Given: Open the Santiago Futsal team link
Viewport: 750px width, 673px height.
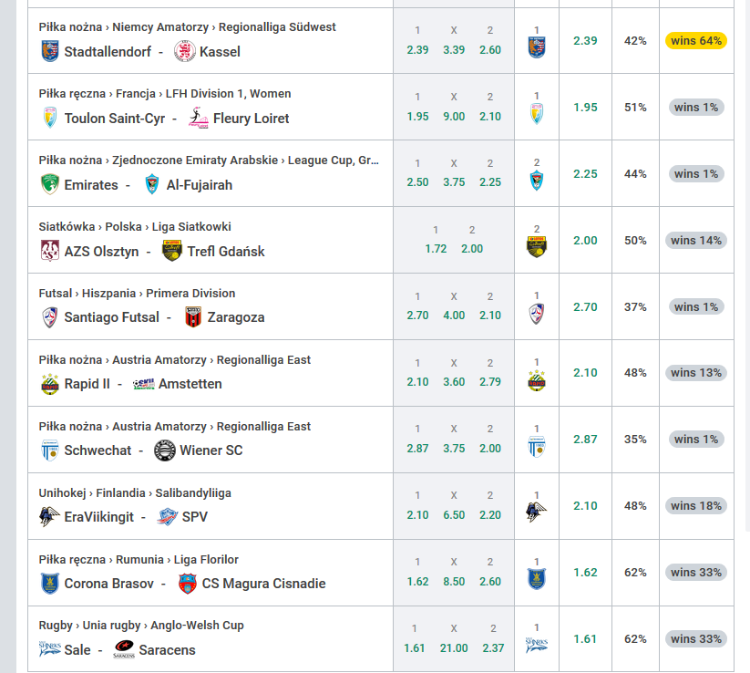Looking at the screenshot, I should (111, 316).
